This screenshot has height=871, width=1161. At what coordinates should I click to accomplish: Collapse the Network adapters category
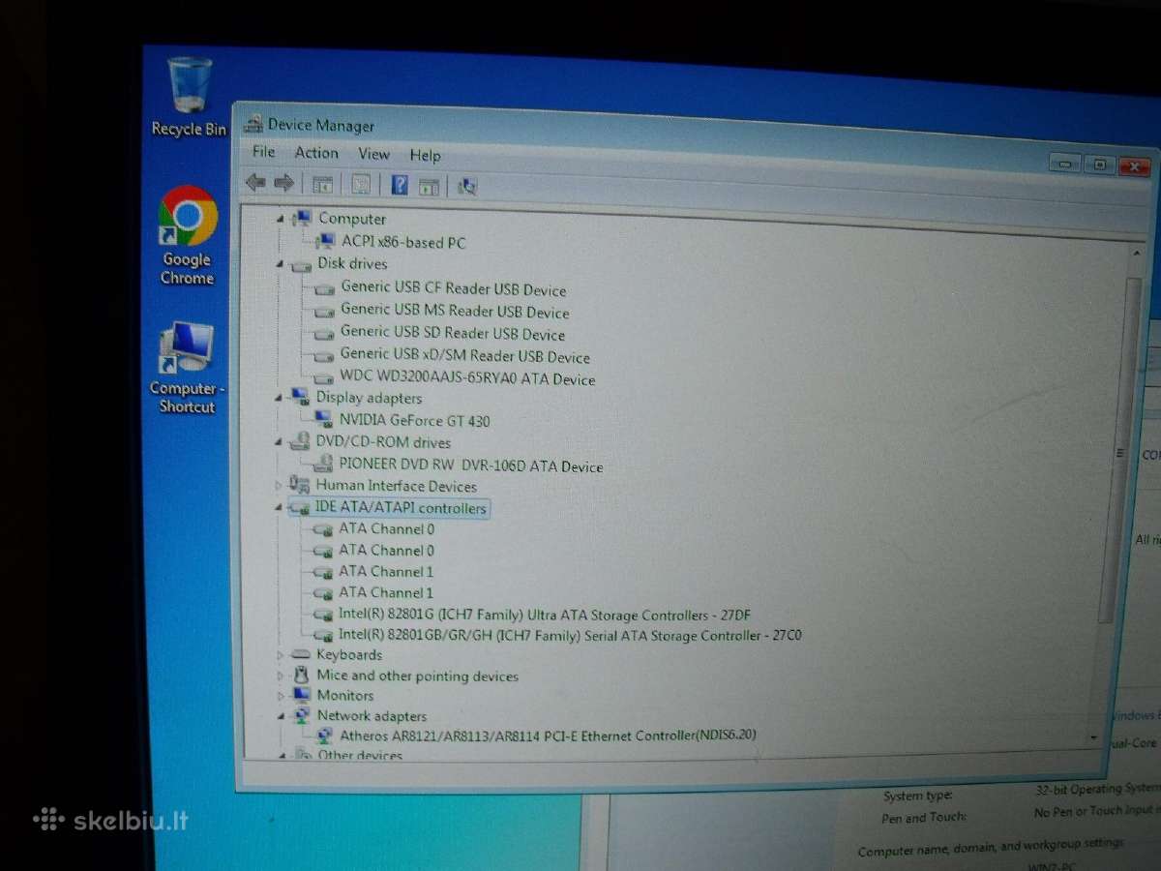(x=281, y=716)
